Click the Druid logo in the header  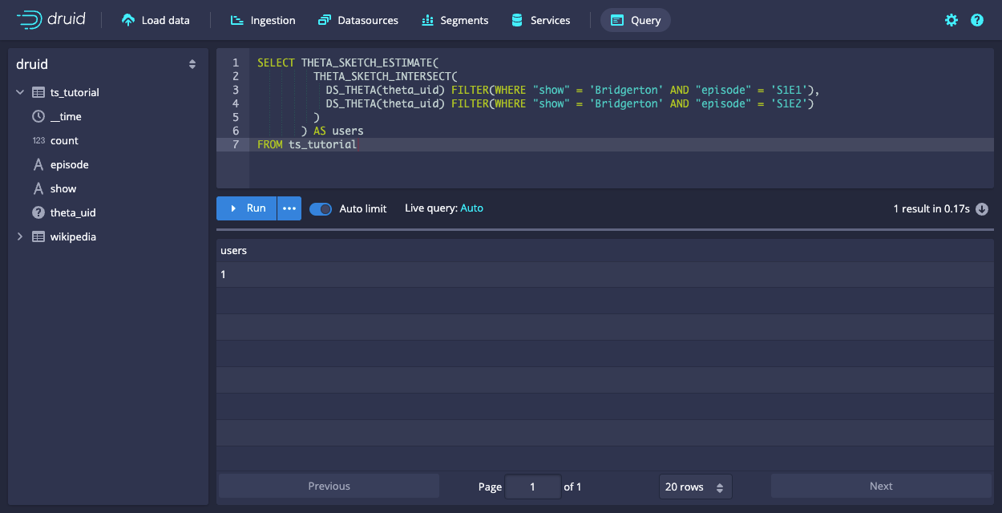53,19
